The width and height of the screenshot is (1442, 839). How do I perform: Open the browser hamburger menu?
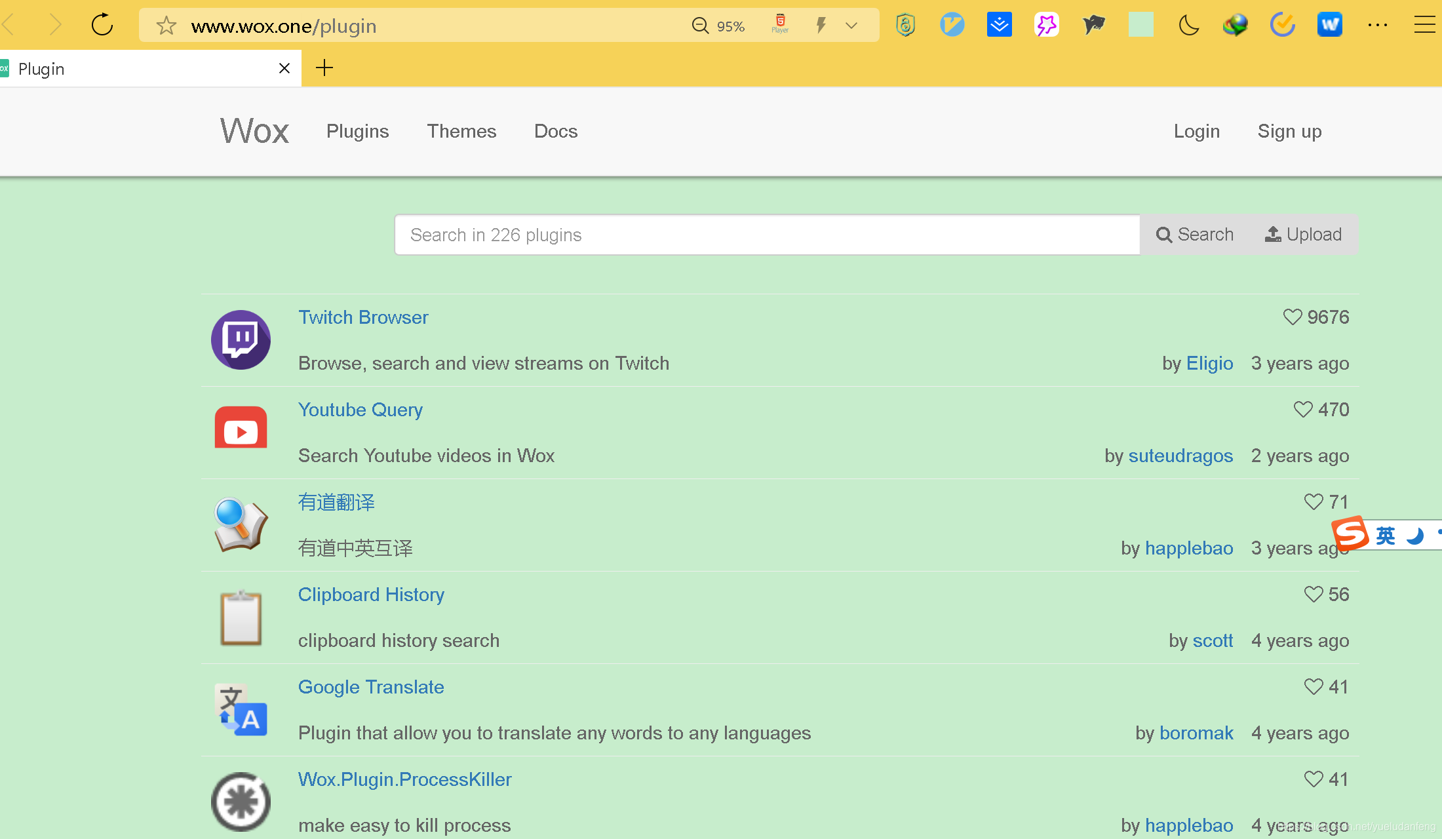pos(1425,25)
